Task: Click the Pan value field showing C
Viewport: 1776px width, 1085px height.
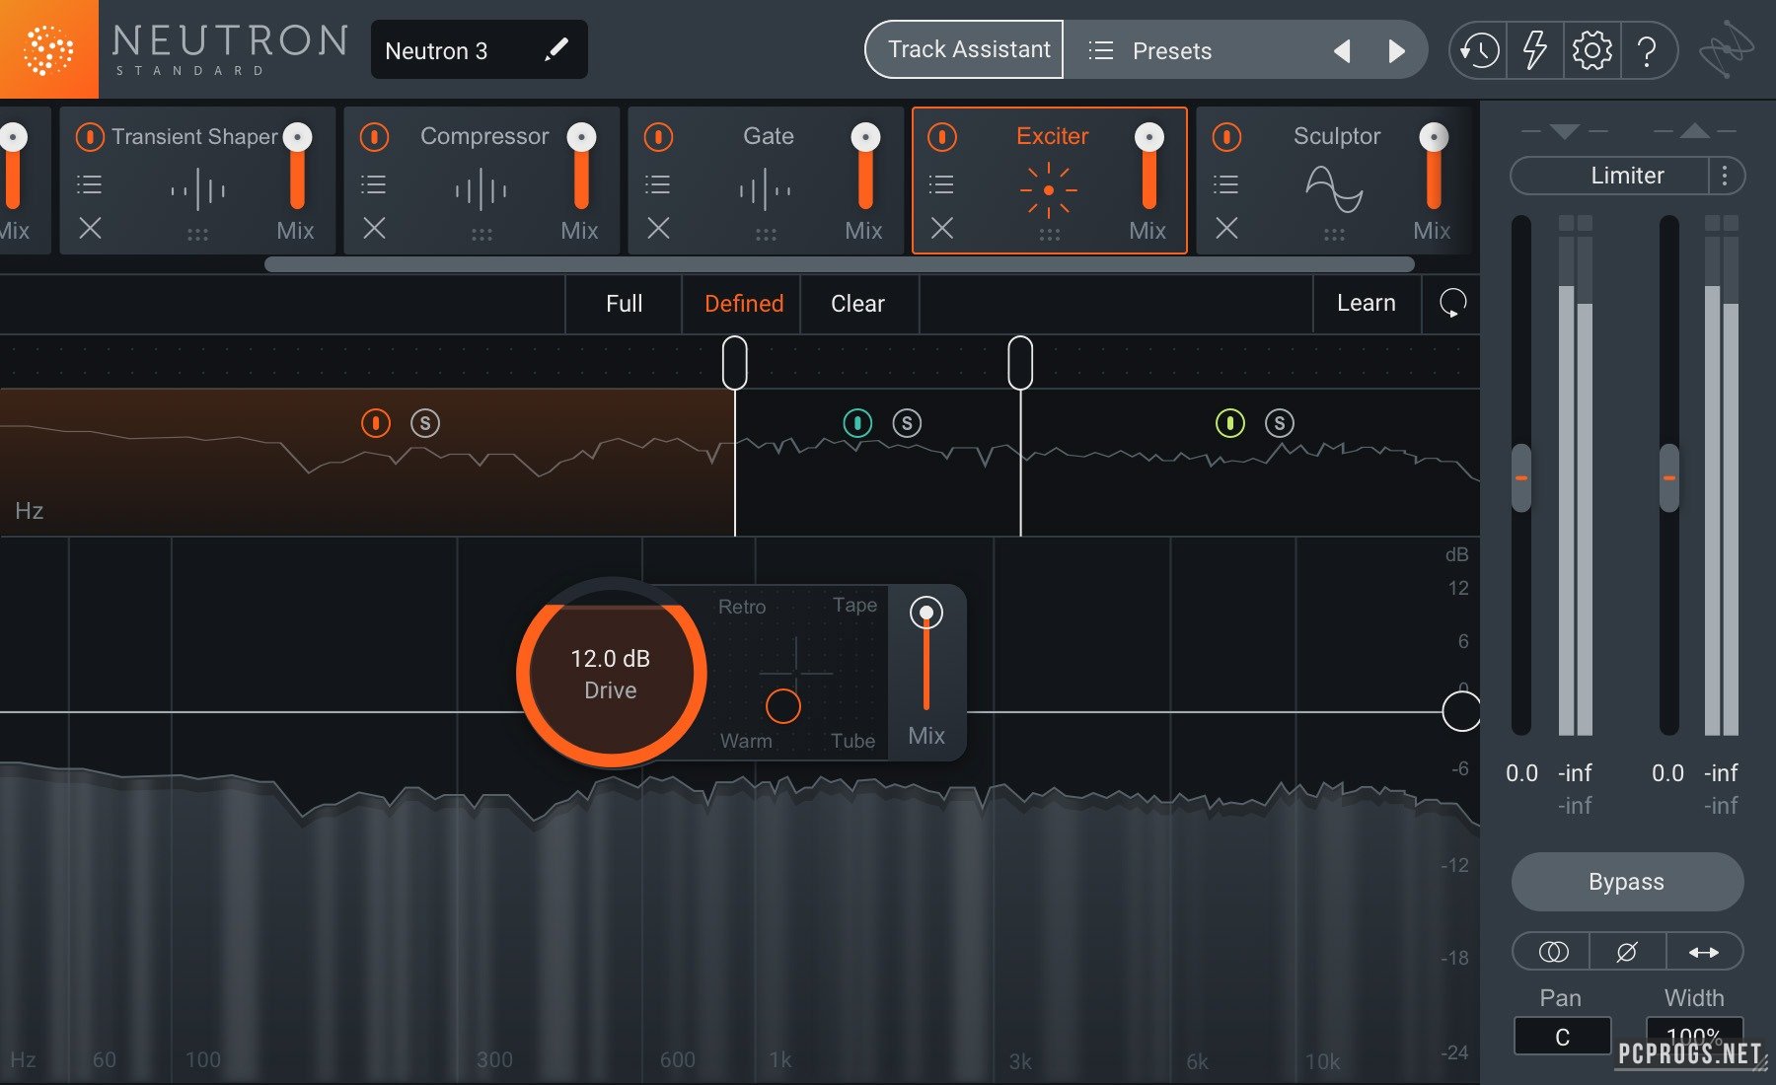Action: (1562, 1037)
